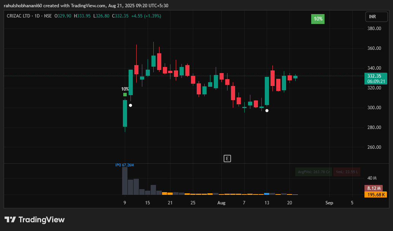
Task: Click the open value O329.90
Action: (63, 16)
